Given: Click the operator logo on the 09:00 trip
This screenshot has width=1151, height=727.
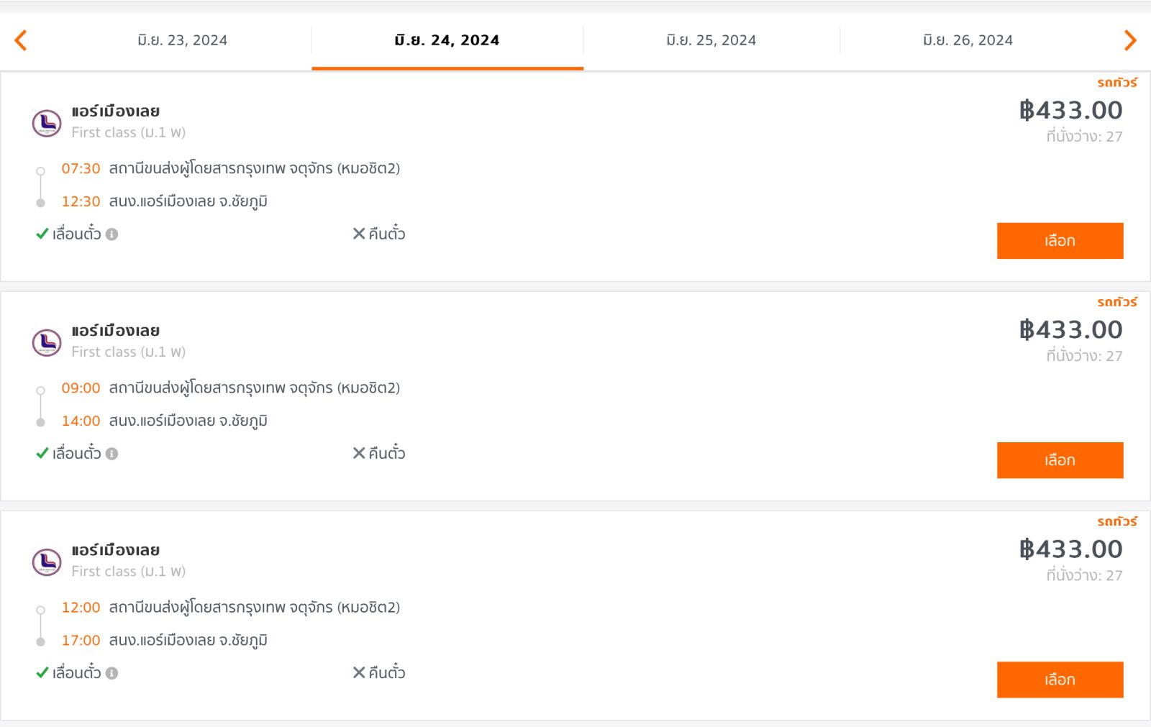Looking at the screenshot, I should [47, 342].
